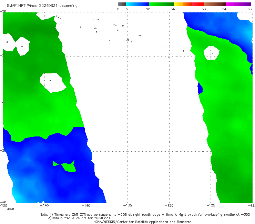Viewport: 255px width, 224px height.
Task: Click the green segment of the wind color bar
Action: pos(161,4)
